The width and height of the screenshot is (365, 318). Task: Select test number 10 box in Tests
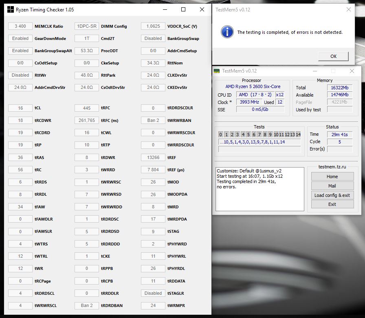click(276, 135)
